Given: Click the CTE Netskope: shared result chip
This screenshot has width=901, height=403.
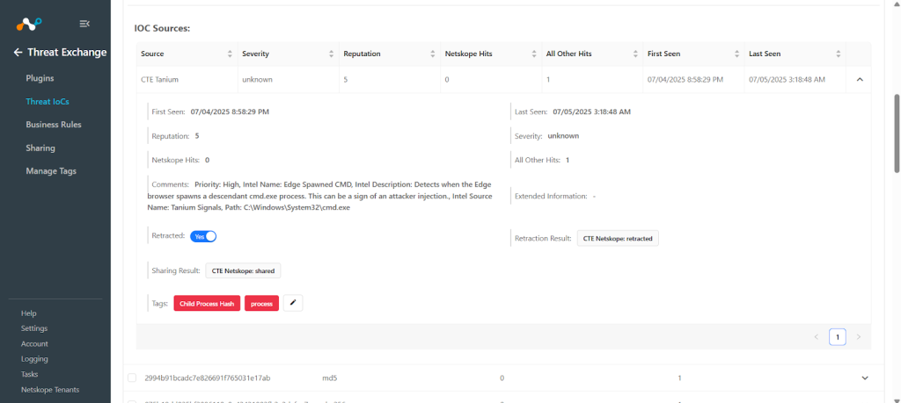Looking at the screenshot, I should click(x=243, y=270).
